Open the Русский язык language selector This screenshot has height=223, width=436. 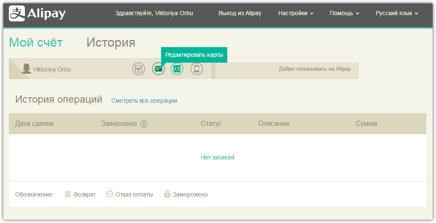397,13
